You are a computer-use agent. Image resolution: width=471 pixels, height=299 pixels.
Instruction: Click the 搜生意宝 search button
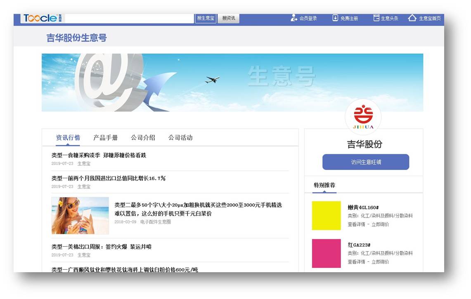[x=206, y=18]
